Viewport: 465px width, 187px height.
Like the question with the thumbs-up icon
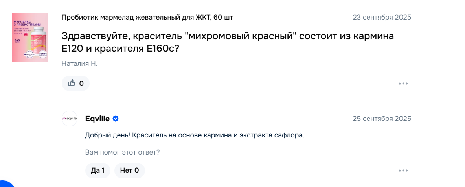(x=72, y=83)
